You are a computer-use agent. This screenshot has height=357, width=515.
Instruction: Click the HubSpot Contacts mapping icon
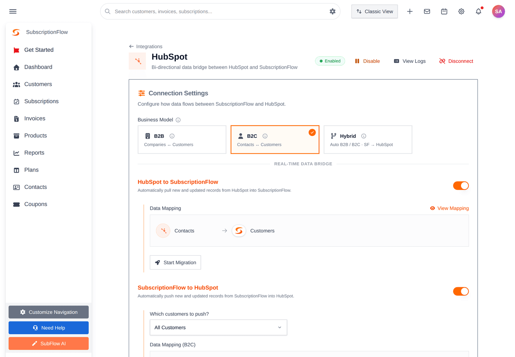point(163,231)
